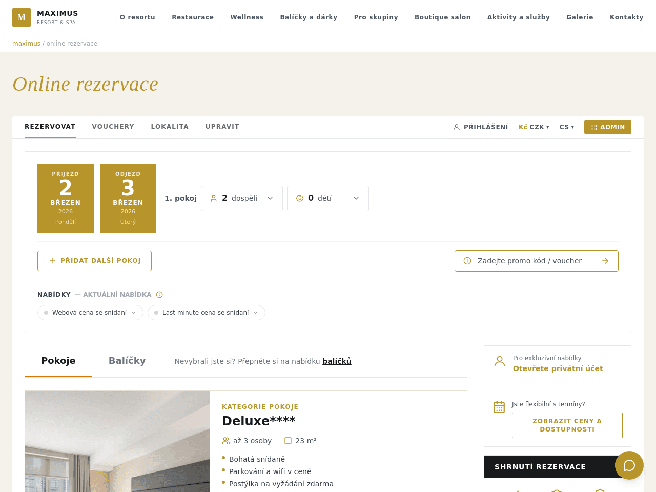Click the plus icon in Přidat další pokoj
Viewport: 656px width, 492px height.
tap(52, 261)
